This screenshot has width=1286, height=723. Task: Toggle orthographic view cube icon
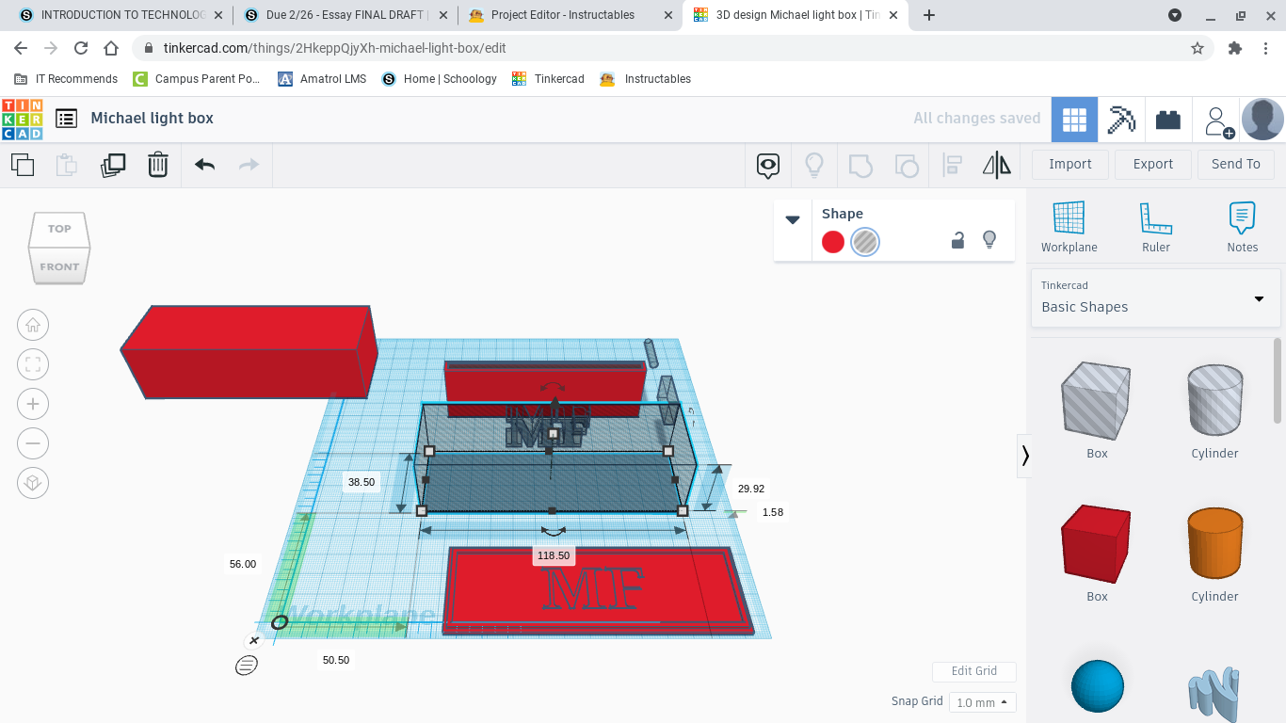click(x=33, y=483)
